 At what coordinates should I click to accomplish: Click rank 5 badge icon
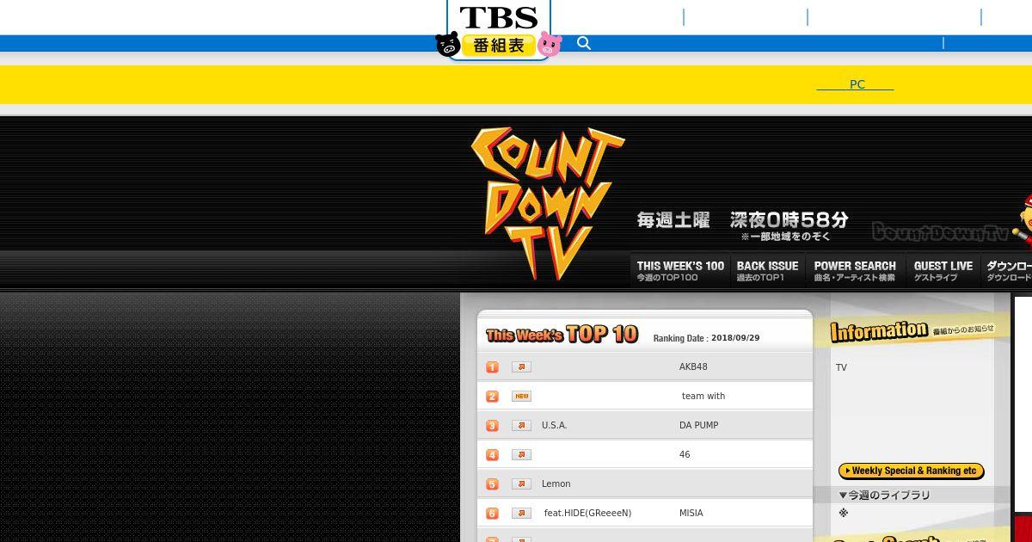click(493, 484)
